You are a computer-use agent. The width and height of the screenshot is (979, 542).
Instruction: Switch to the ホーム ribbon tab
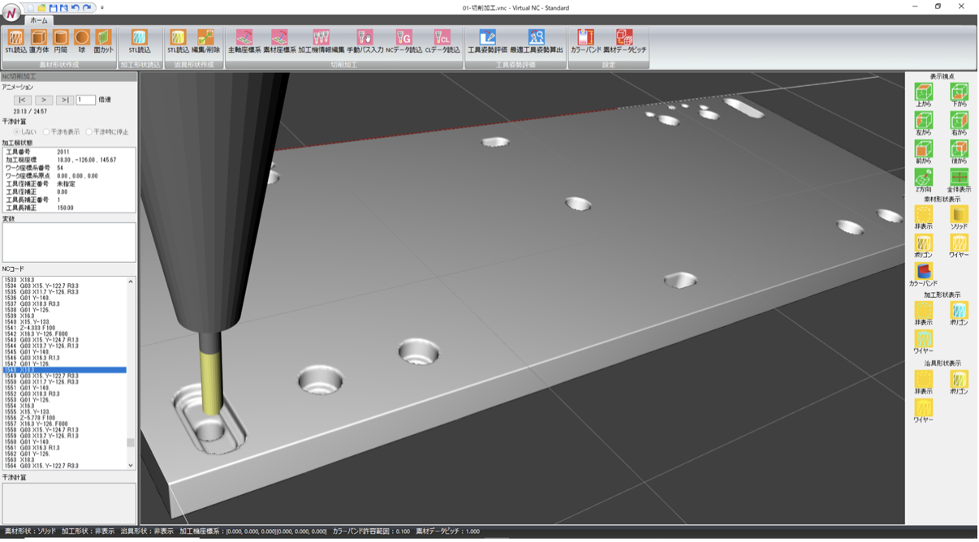[x=38, y=20]
